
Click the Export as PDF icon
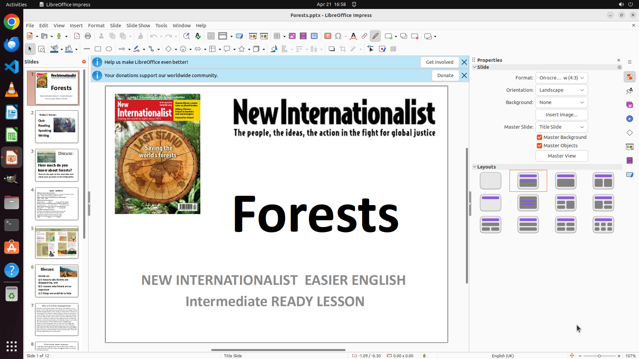[x=77, y=36]
